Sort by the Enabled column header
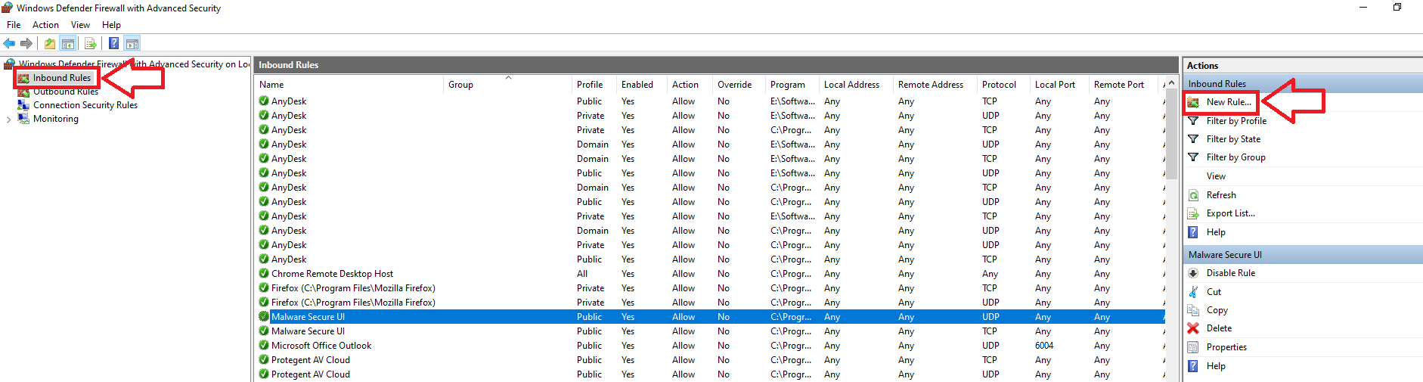This screenshot has width=1423, height=382. pyautogui.click(x=641, y=85)
